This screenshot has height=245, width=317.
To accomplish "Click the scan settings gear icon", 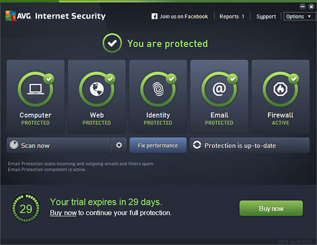I will [x=119, y=145].
